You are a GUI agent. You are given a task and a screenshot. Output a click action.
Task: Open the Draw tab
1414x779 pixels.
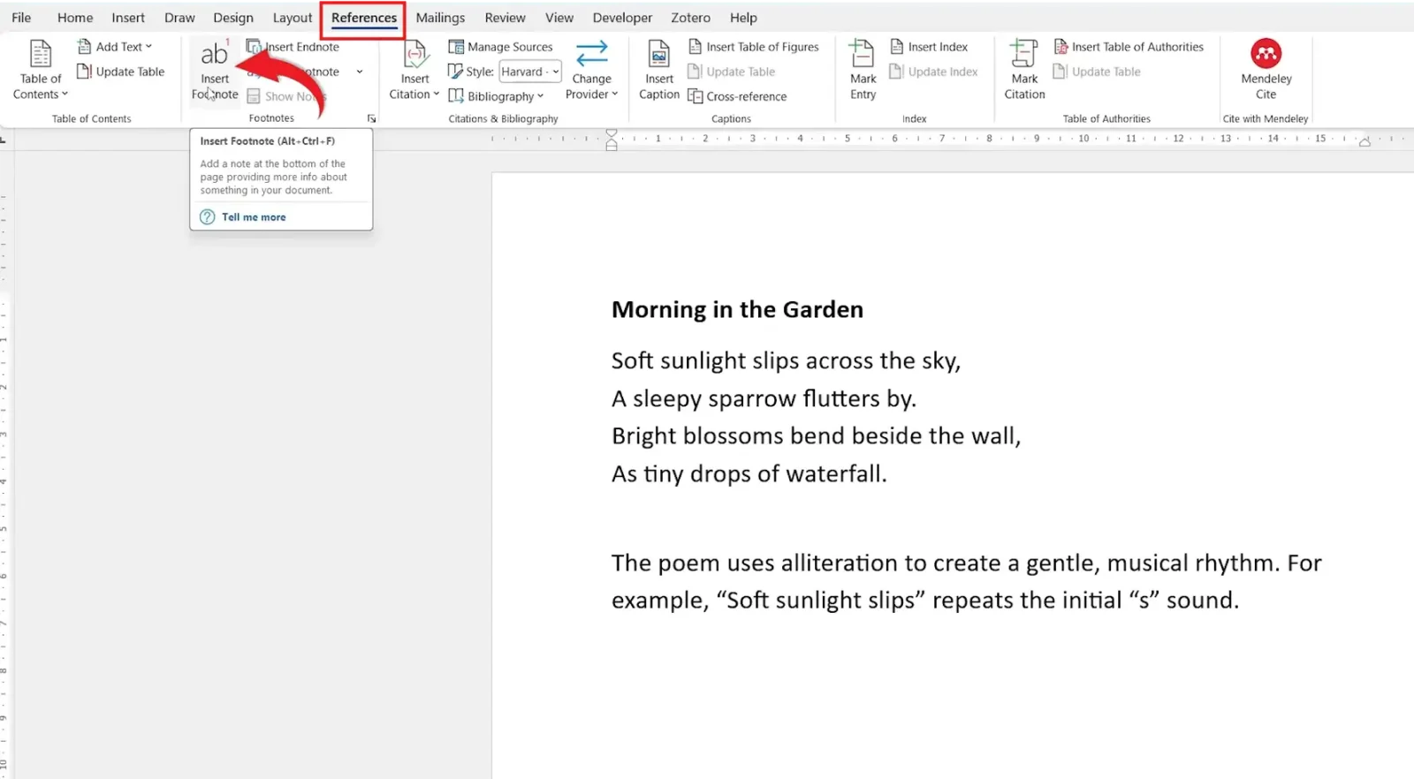click(x=179, y=18)
